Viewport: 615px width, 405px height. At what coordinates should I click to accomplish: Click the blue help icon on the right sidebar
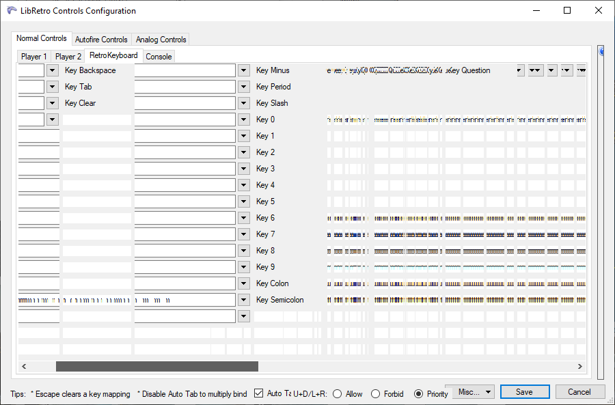(601, 52)
